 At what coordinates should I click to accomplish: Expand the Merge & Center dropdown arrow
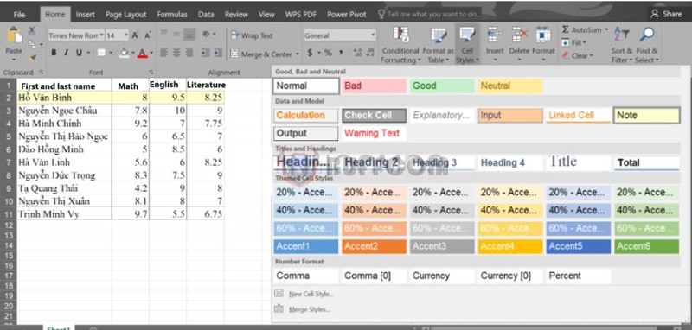point(297,54)
